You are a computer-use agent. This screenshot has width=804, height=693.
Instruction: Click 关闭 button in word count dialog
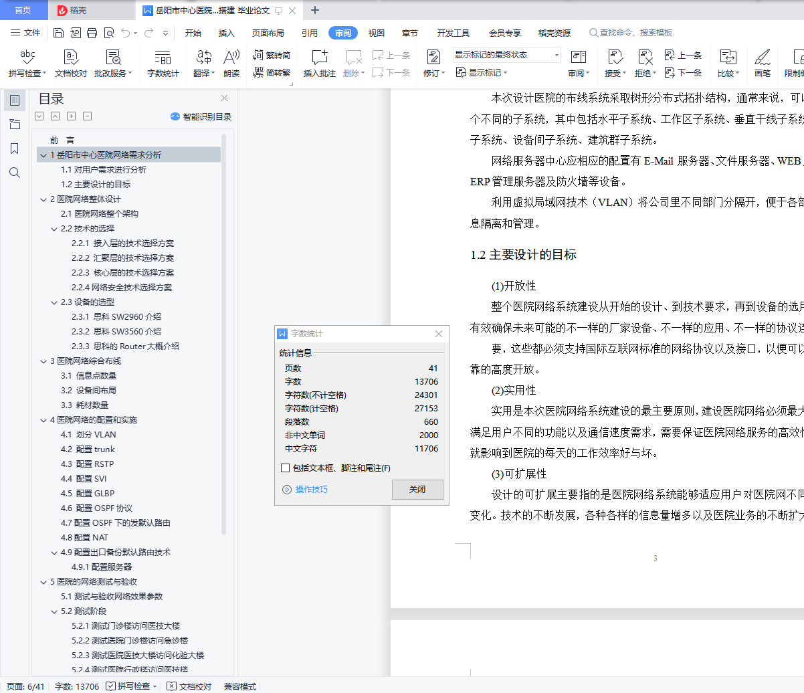click(x=417, y=490)
